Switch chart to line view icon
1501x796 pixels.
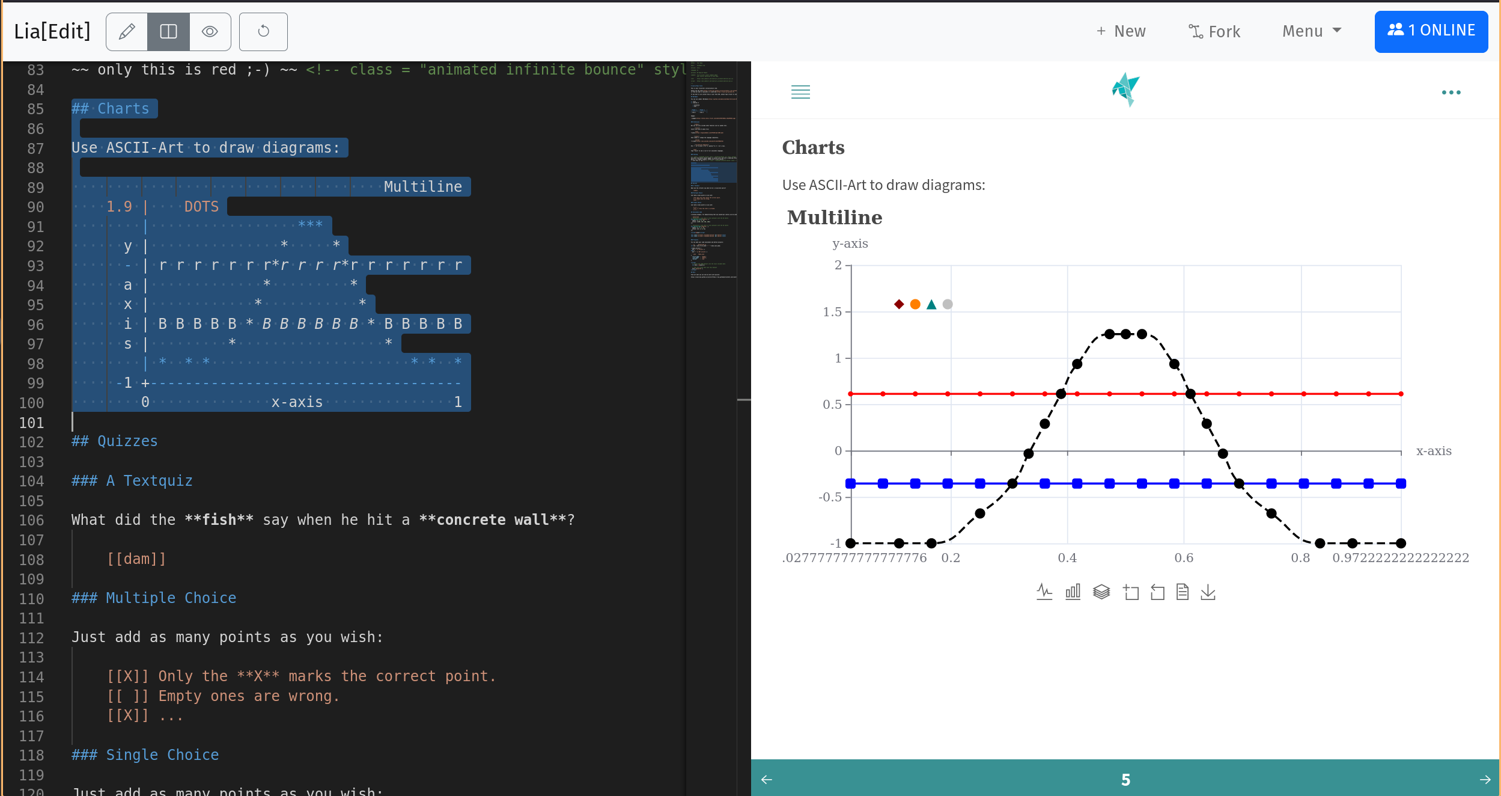(1044, 592)
